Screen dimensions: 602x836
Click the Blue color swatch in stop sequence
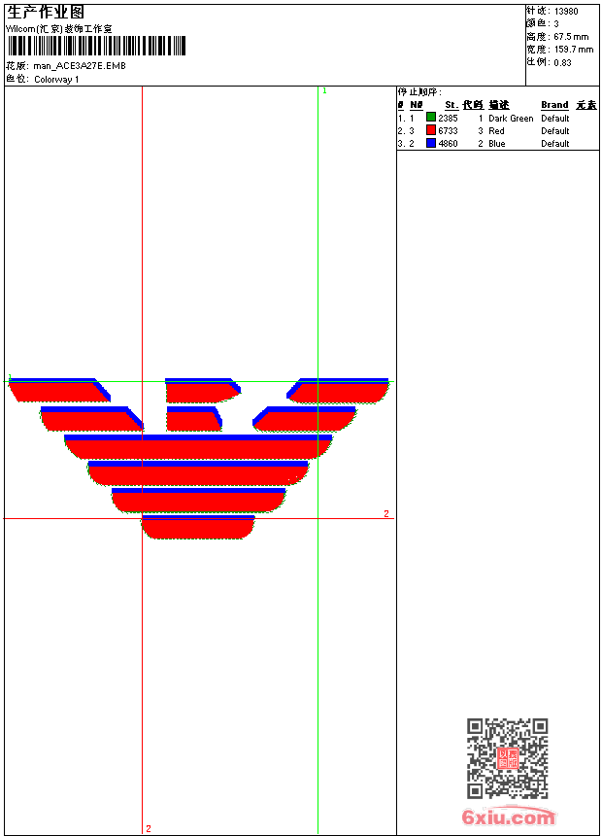point(431,143)
